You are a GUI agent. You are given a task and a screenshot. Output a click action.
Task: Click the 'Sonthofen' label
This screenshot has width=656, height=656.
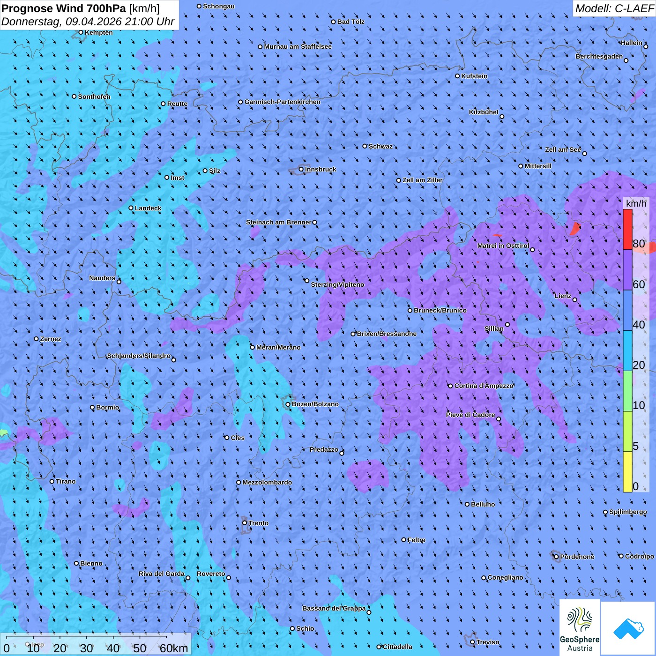click(94, 97)
